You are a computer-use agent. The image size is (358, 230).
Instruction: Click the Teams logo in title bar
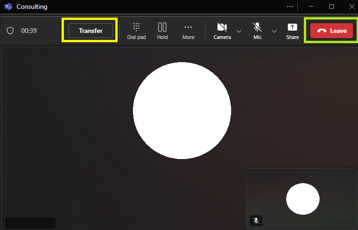[x=8, y=6]
